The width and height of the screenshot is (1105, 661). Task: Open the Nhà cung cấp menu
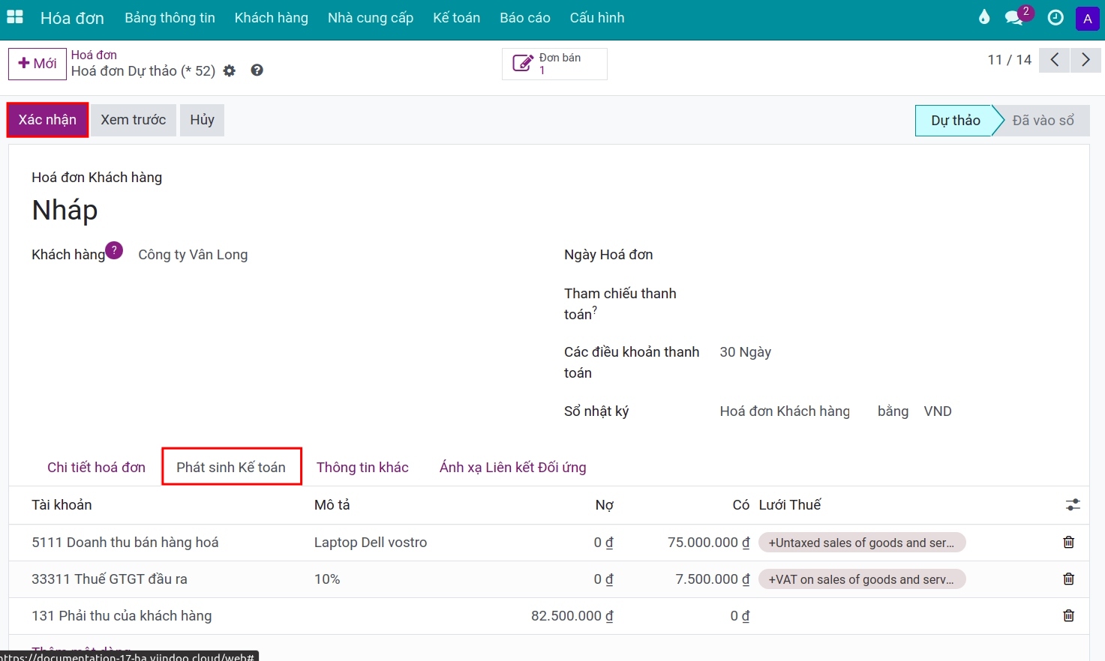pos(371,18)
